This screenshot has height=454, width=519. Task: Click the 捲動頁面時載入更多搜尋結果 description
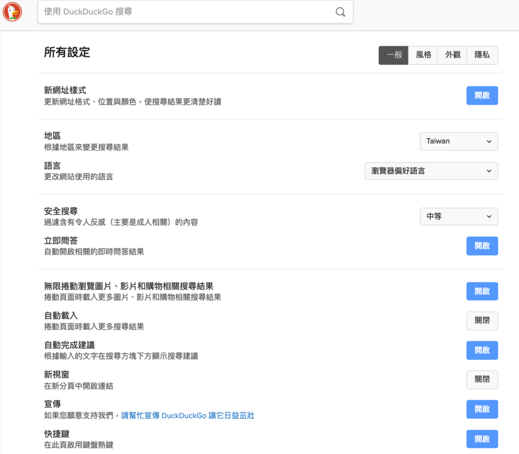(x=94, y=327)
